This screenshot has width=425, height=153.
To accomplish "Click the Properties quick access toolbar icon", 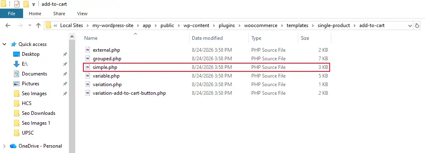I will tap(17, 4).
